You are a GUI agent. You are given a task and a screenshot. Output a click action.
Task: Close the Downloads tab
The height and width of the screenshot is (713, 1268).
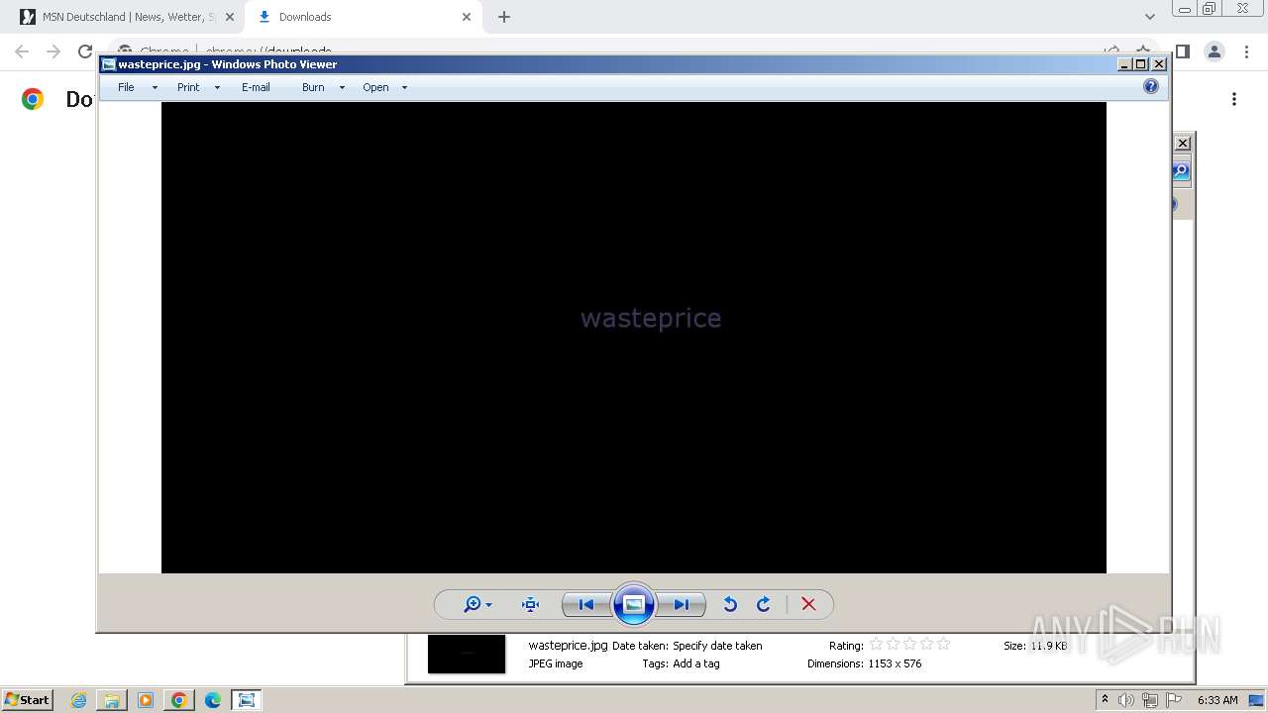click(467, 17)
